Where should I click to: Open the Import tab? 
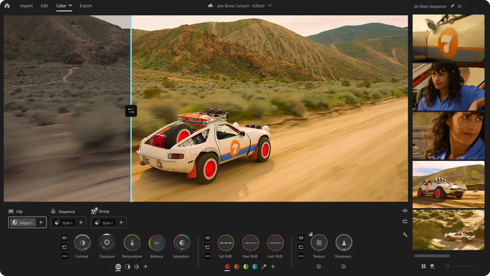tap(26, 5)
